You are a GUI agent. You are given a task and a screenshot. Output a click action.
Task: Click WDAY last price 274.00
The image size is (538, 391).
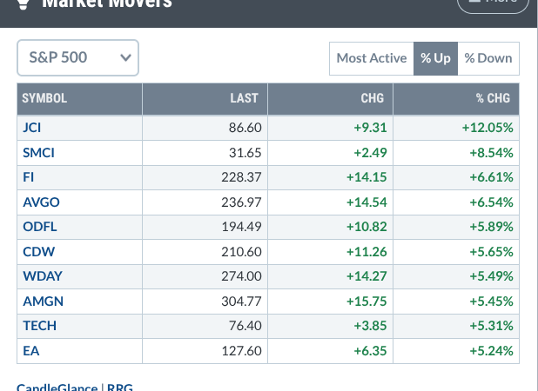241,276
